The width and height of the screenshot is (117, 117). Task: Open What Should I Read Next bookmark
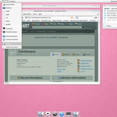click(79, 20)
